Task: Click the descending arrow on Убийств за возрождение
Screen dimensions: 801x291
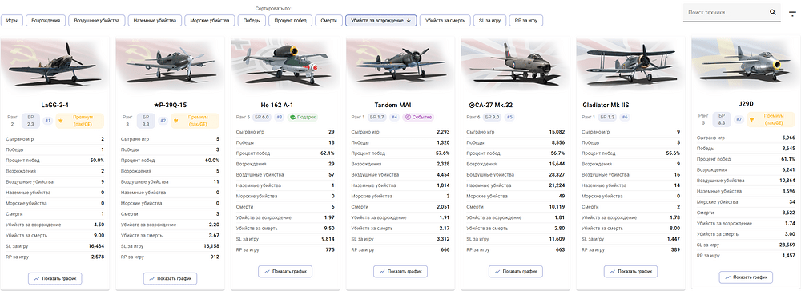Action: point(409,21)
